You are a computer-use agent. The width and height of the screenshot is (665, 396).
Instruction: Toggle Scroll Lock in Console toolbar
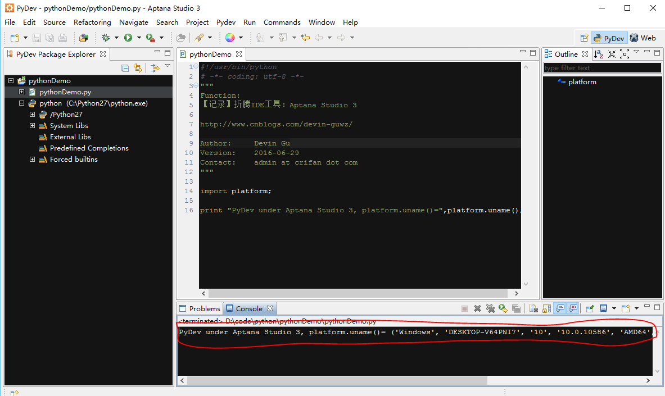click(547, 308)
